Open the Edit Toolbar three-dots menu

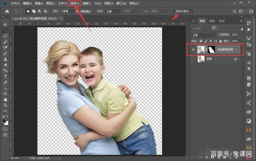pos(5,111)
